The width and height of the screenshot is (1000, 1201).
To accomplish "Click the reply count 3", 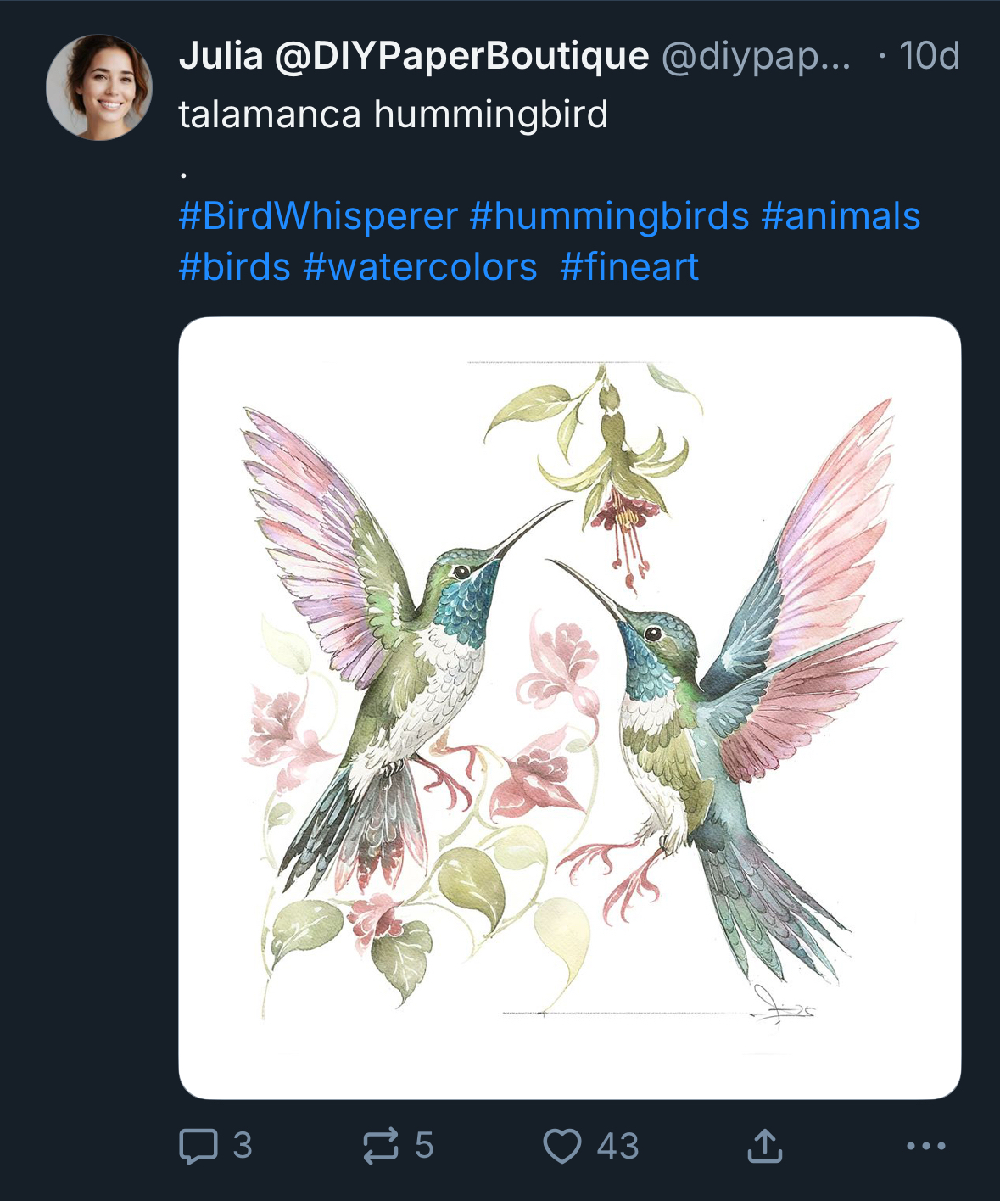I will click(243, 1146).
